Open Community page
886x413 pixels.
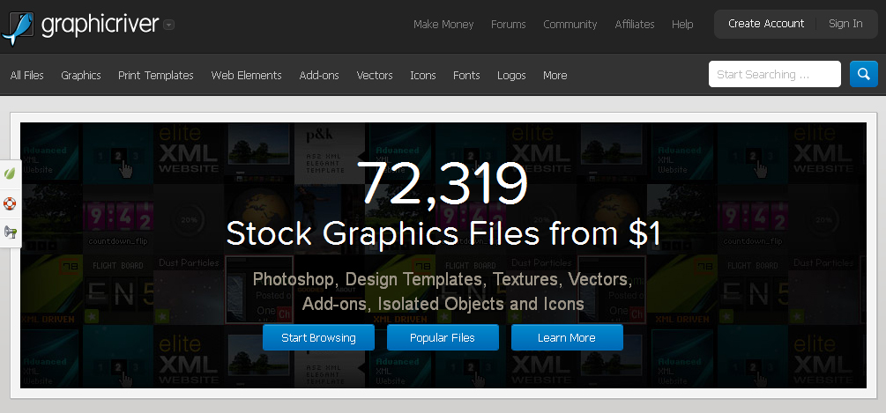coord(570,25)
